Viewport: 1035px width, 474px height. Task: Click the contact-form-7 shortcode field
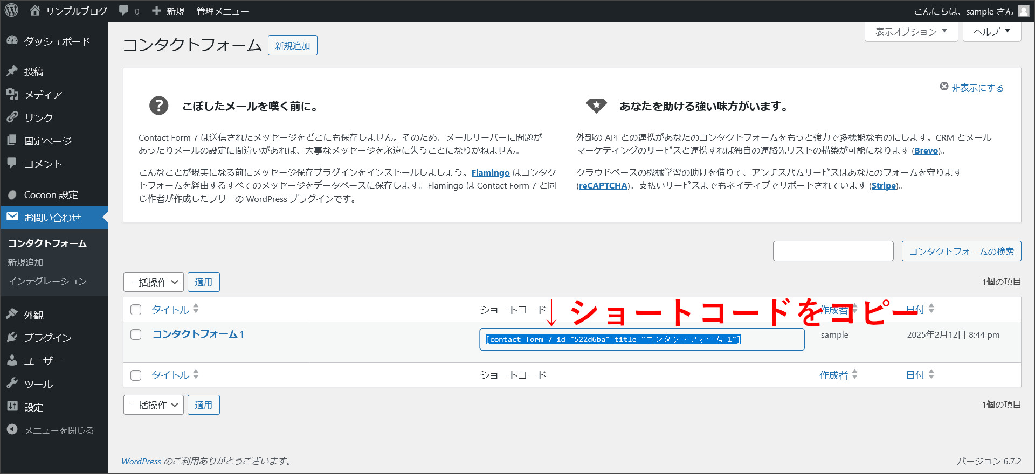pos(641,339)
